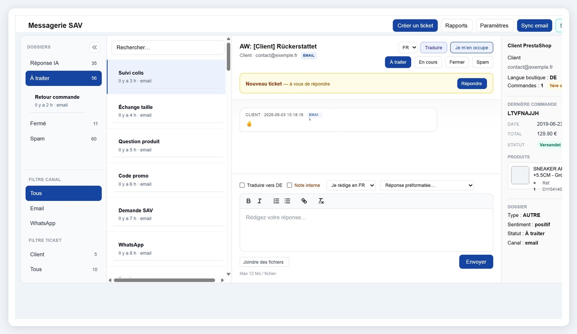Click the sneaker product thumbnail
Screen dimensions: 577x334
click(x=520, y=175)
